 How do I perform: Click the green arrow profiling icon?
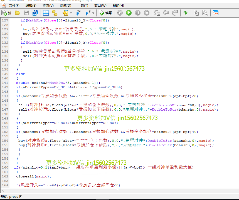(x=185, y=13)
